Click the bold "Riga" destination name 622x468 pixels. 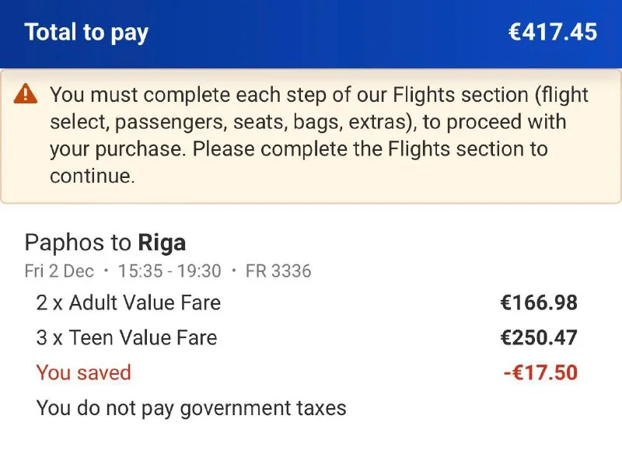[x=162, y=243]
